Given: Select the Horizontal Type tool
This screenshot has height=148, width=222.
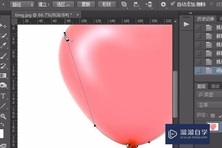Looking at the screenshot, I should tap(3, 96).
